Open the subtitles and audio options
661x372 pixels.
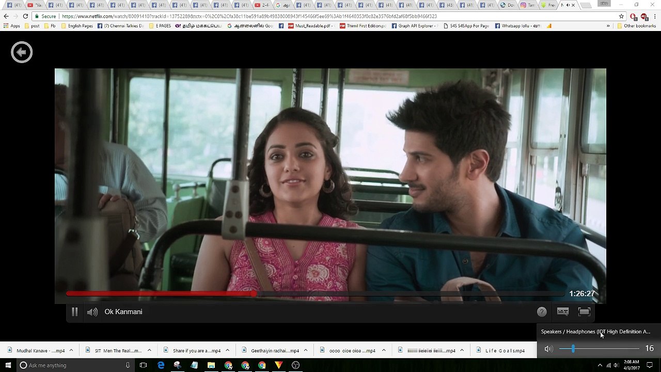point(563,312)
